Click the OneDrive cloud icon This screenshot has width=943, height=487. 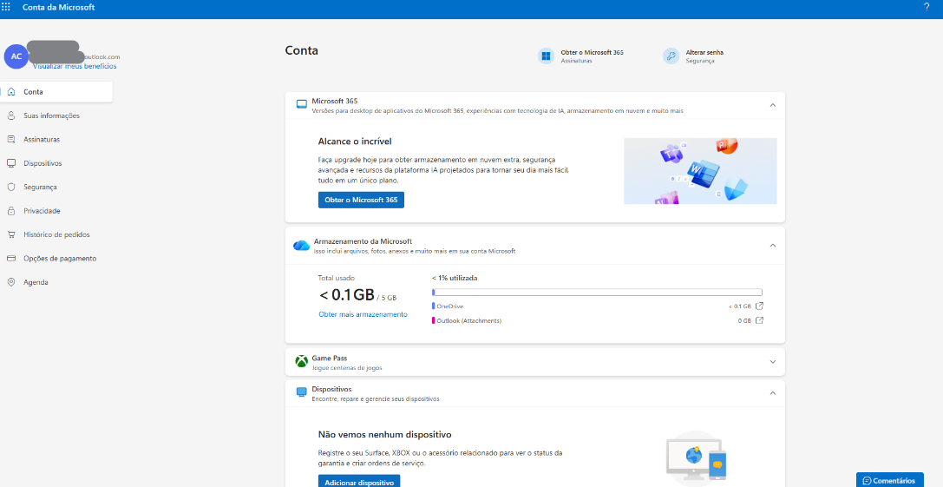tap(301, 245)
